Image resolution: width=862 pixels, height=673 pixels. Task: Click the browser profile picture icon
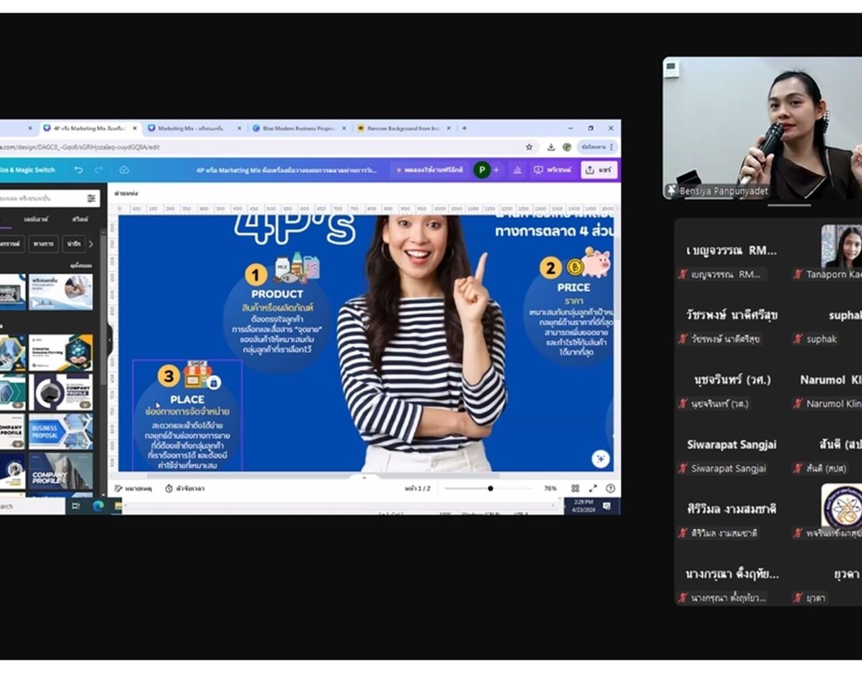click(x=567, y=147)
